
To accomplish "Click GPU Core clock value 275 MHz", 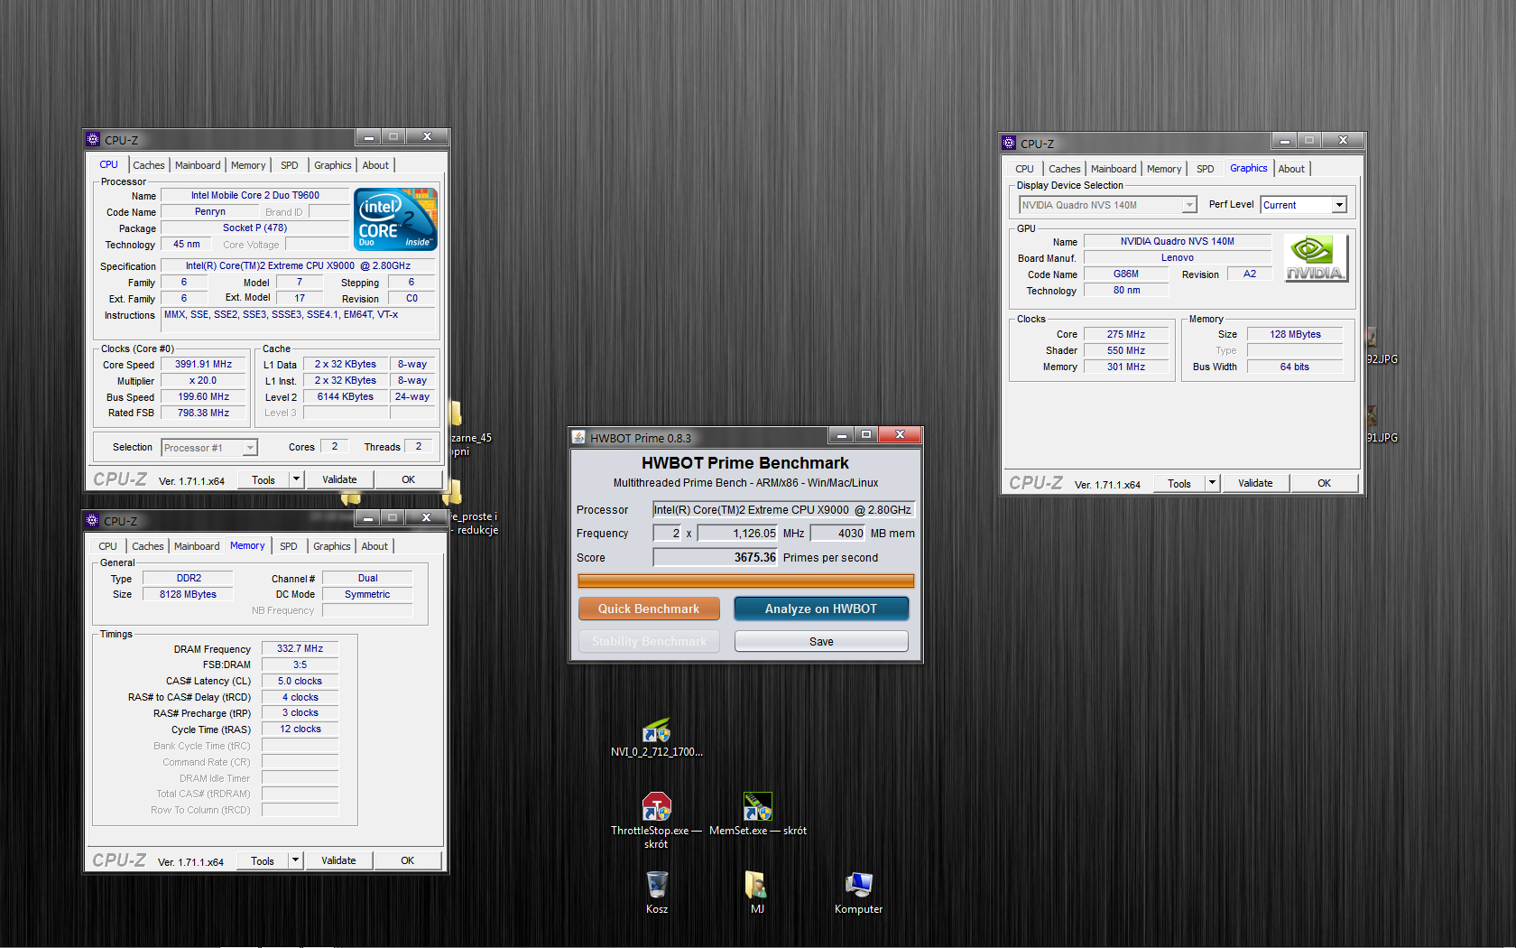I will click(x=1126, y=334).
